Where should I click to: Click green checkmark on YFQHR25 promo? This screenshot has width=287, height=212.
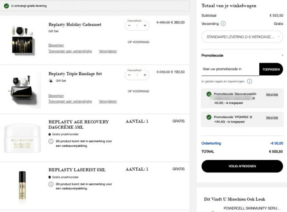pos(209,117)
